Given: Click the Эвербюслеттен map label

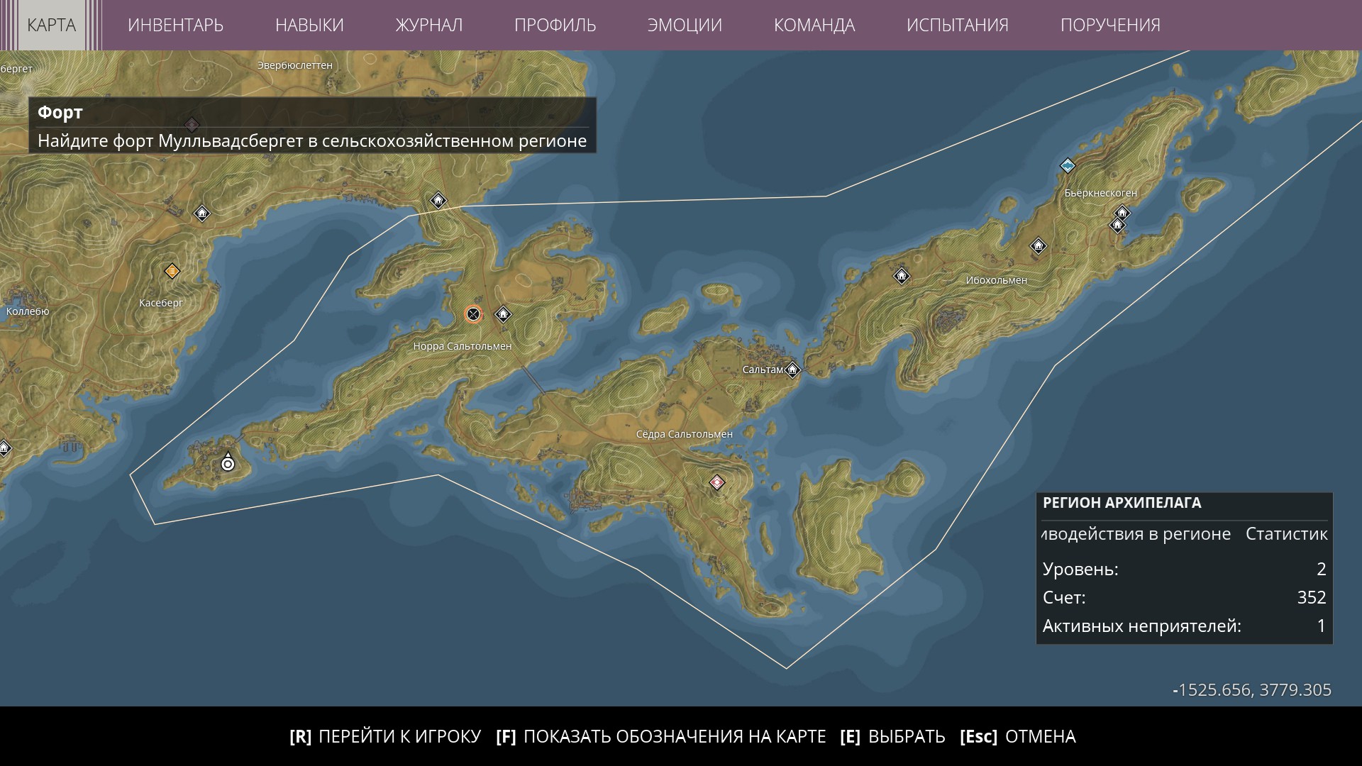Looking at the screenshot, I should click(x=295, y=65).
